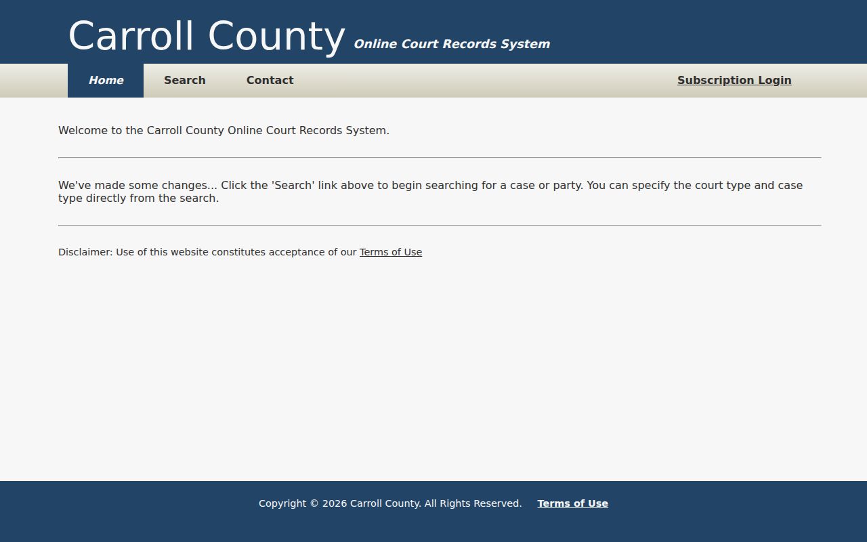Click the Subscription Login link

(x=734, y=81)
